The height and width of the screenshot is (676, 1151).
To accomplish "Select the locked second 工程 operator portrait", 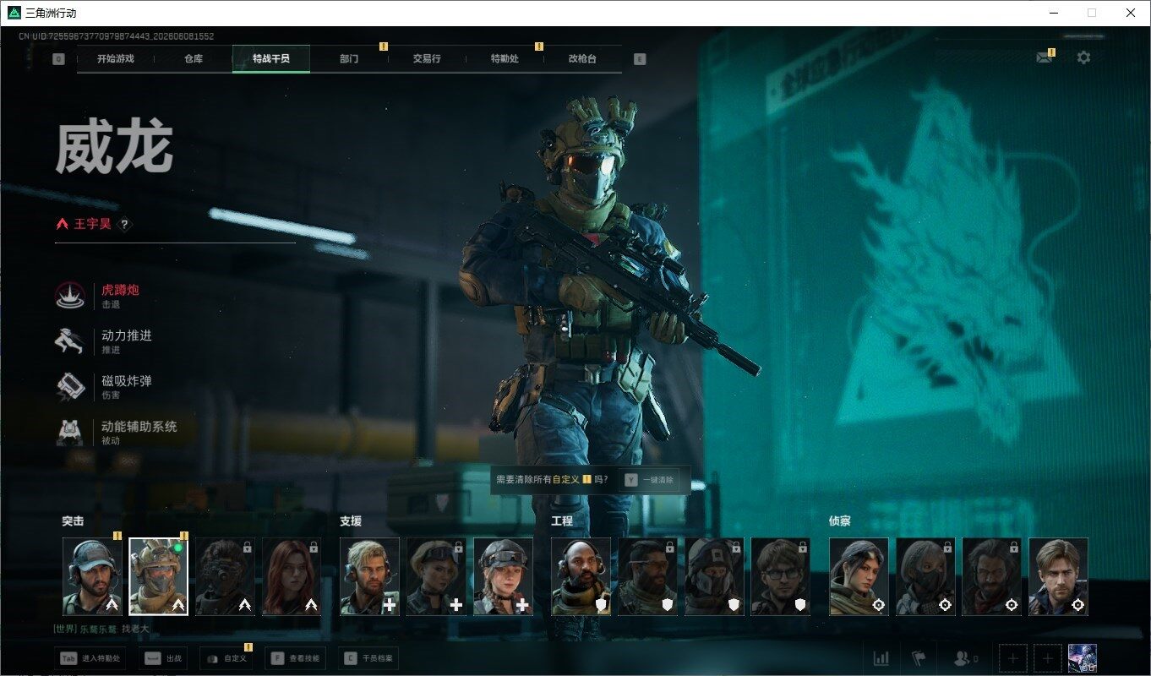I will click(647, 576).
